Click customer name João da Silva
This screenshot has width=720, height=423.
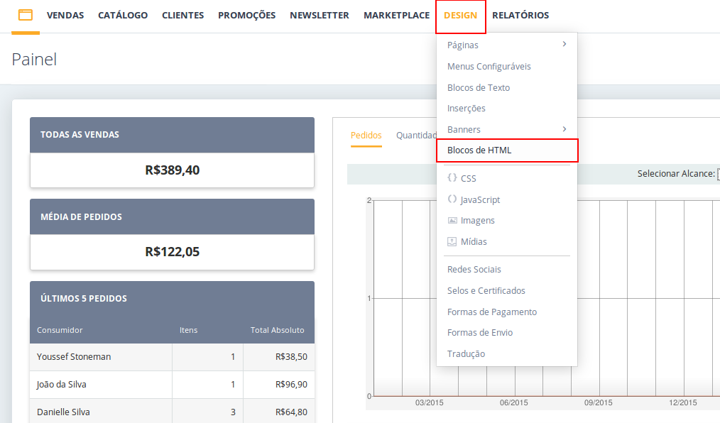click(62, 385)
